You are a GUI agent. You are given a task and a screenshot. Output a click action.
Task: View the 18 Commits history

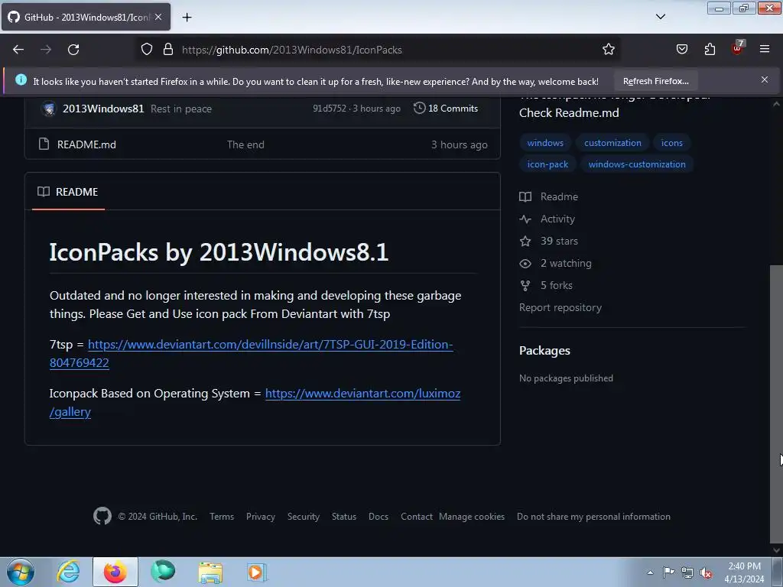(446, 109)
